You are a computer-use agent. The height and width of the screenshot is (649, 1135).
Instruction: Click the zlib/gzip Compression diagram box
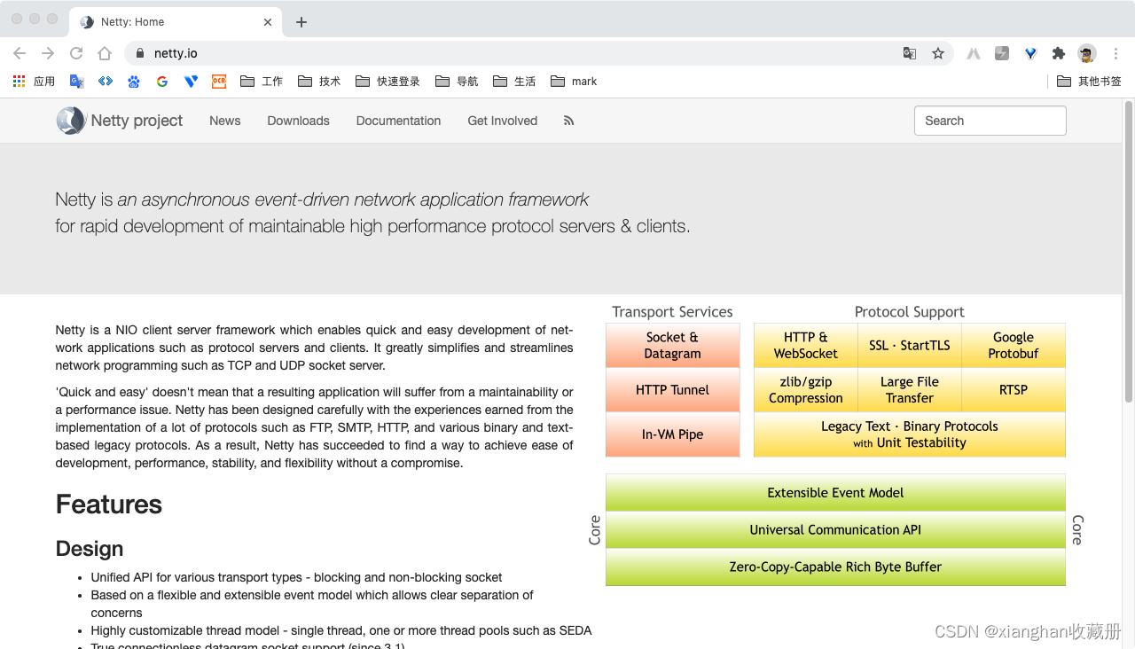tap(805, 390)
